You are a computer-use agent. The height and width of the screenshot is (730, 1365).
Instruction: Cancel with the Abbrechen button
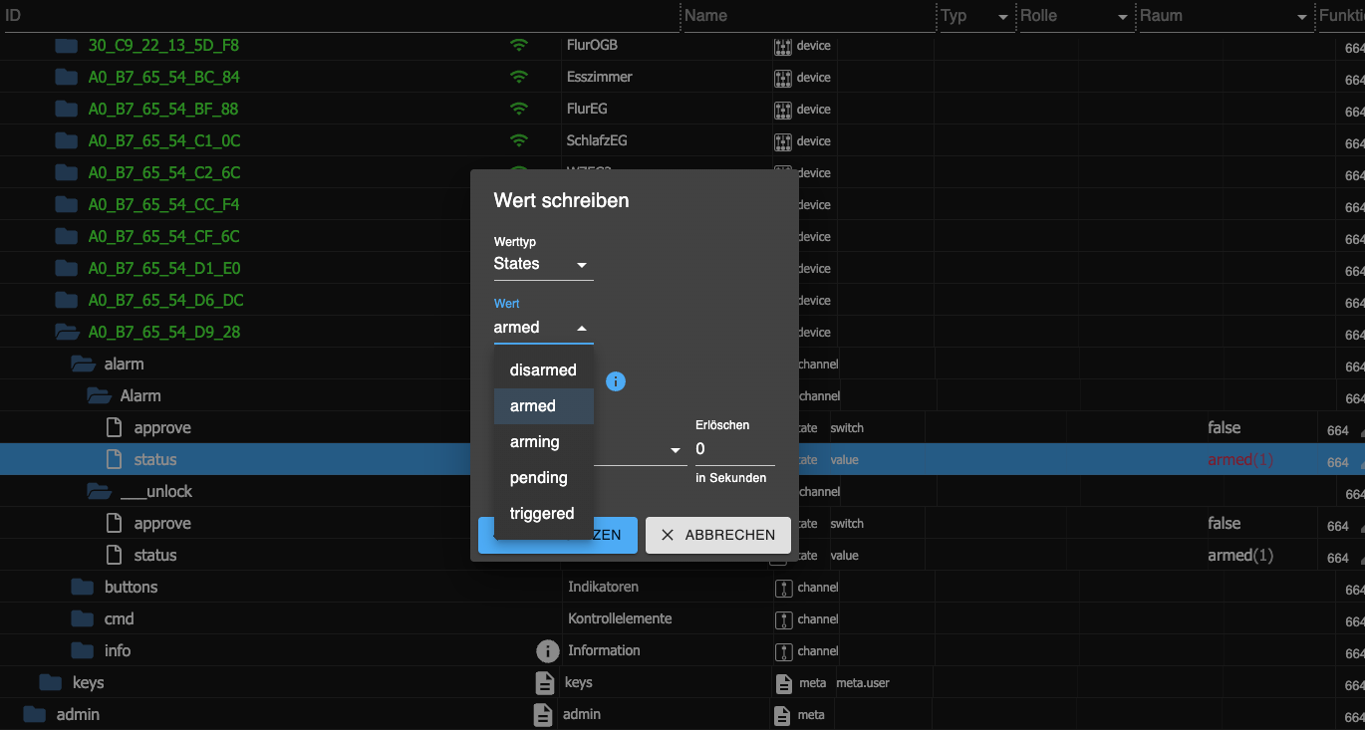718,535
